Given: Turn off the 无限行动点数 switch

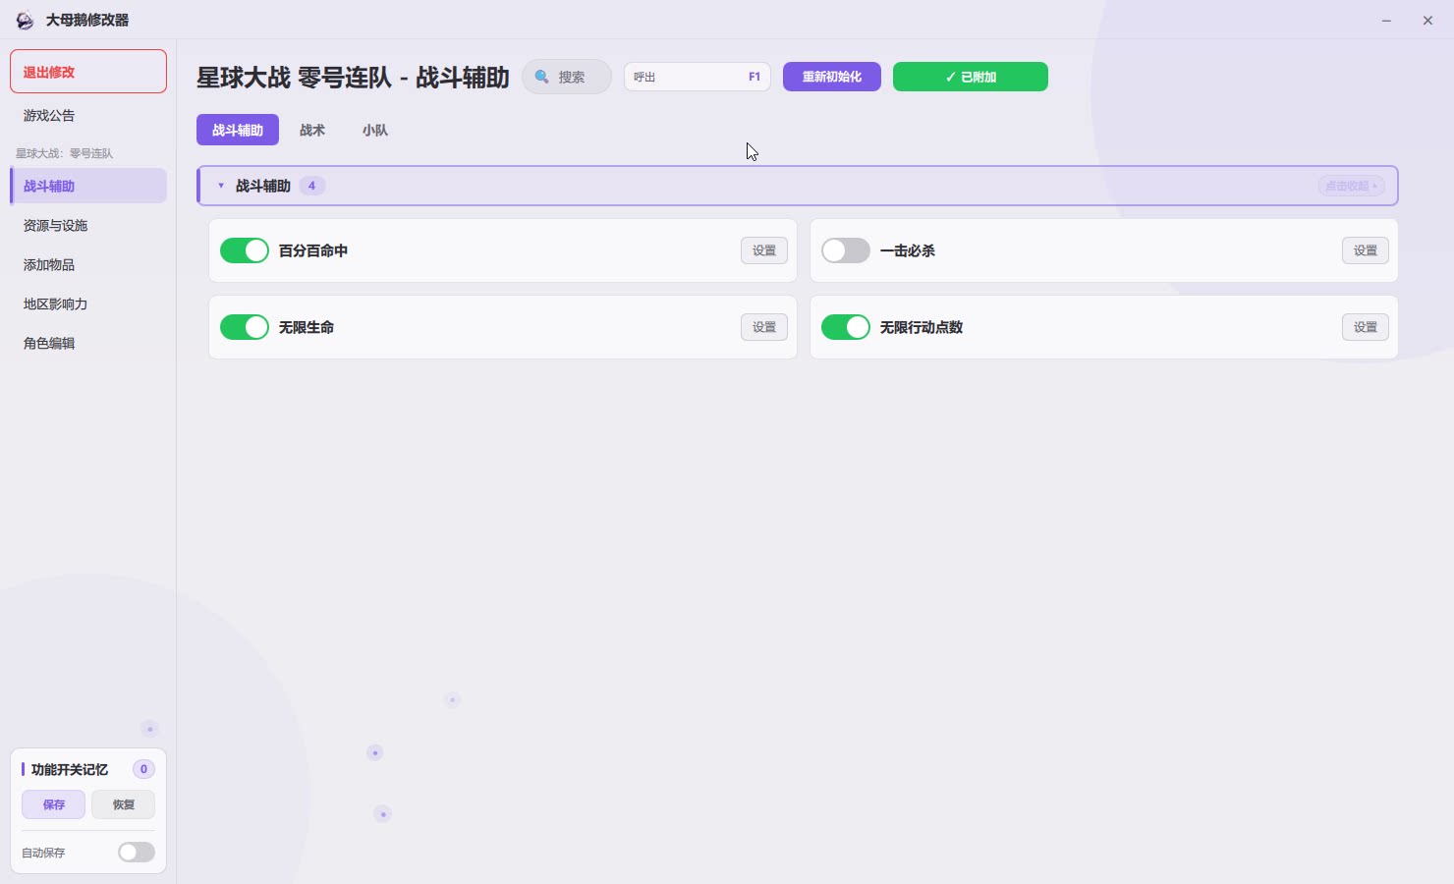Looking at the screenshot, I should tap(846, 327).
